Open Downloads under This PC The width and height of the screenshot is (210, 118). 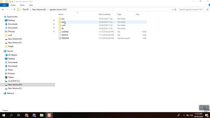12,66
